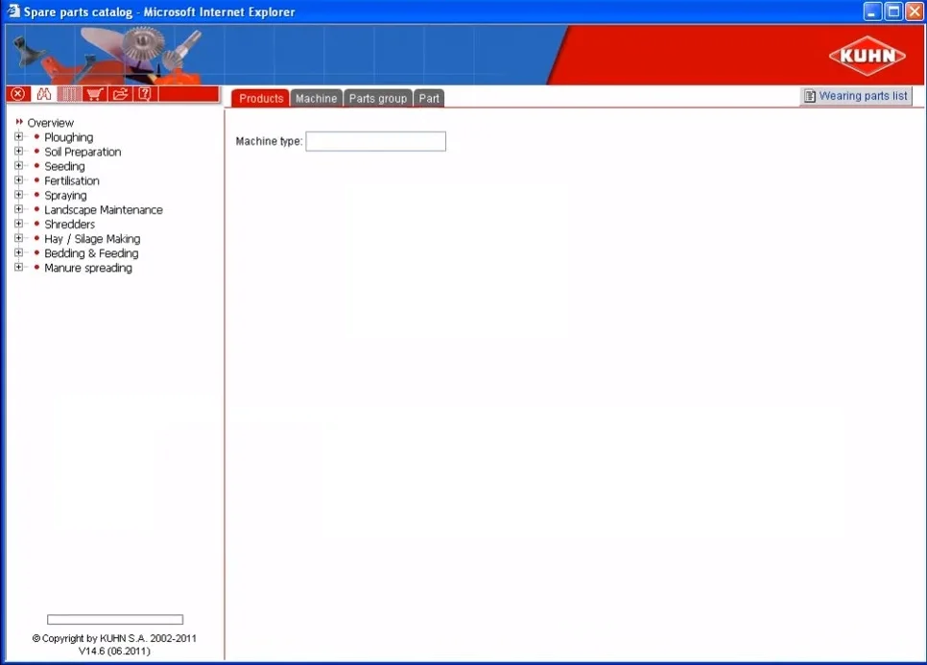Click the open folder toolbar icon

point(120,94)
